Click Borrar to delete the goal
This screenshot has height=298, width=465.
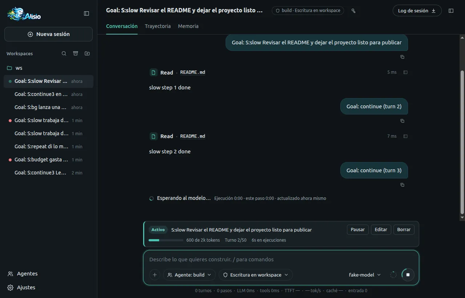pos(404,230)
